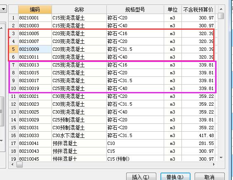Click the 名称 column header
Image resolution: width=233 pixels, height=180 pixels.
click(x=79, y=9)
